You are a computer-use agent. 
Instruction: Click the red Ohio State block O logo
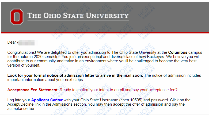point(17,17)
